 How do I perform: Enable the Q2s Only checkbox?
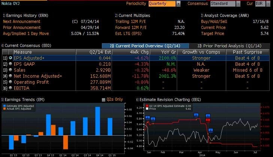[103, 100]
